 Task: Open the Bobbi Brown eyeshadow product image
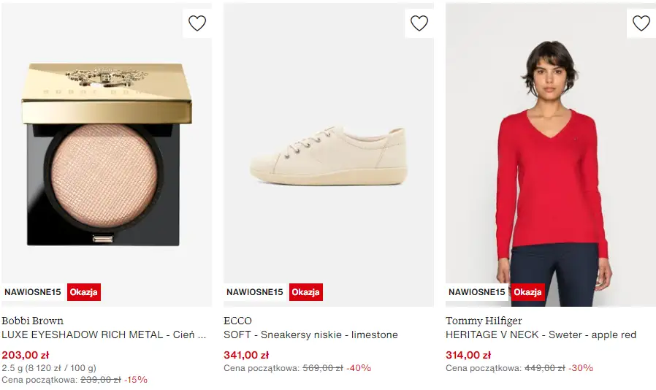[107, 153]
